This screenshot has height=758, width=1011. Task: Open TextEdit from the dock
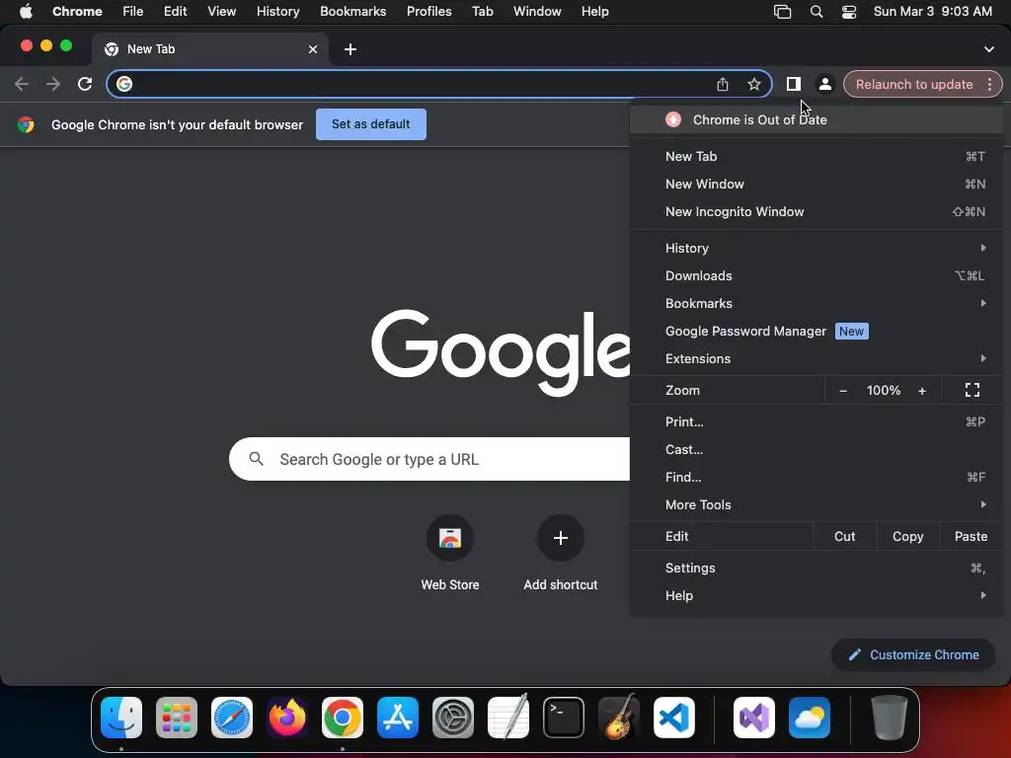(508, 718)
